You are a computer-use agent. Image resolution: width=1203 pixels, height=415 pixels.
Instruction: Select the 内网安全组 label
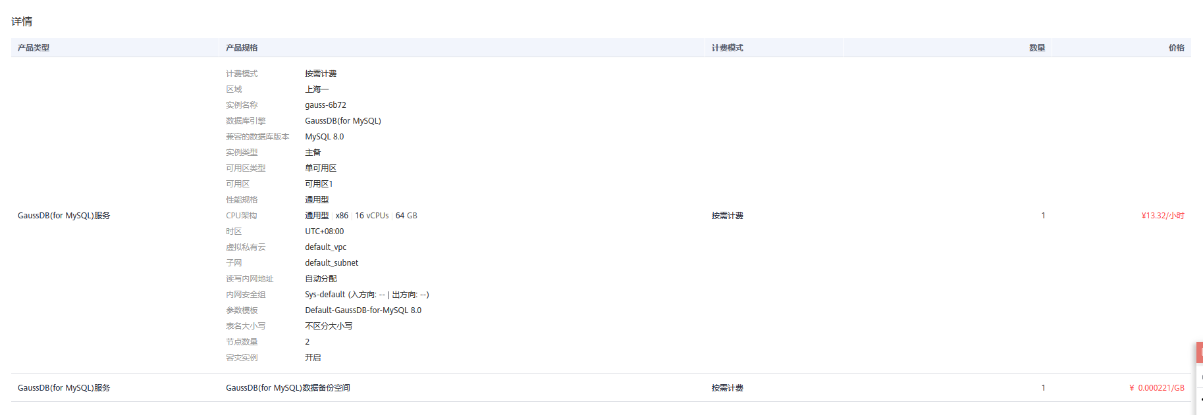[x=246, y=295]
